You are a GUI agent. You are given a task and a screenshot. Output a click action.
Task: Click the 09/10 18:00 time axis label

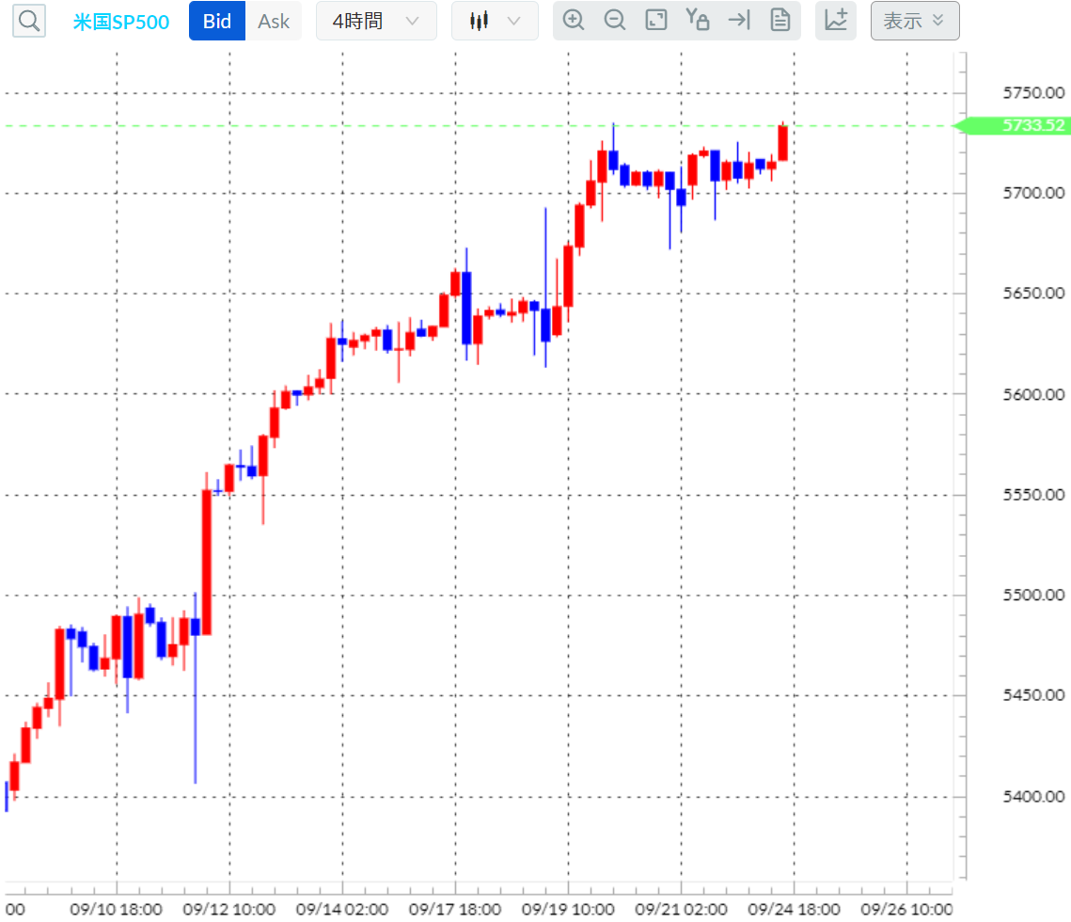coord(116,910)
